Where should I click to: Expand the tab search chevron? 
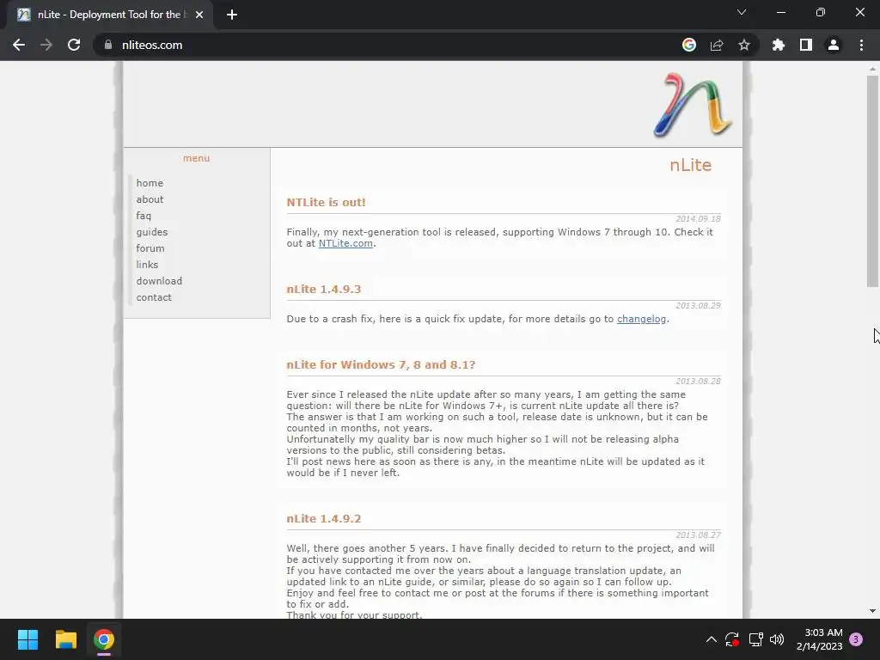pos(742,12)
